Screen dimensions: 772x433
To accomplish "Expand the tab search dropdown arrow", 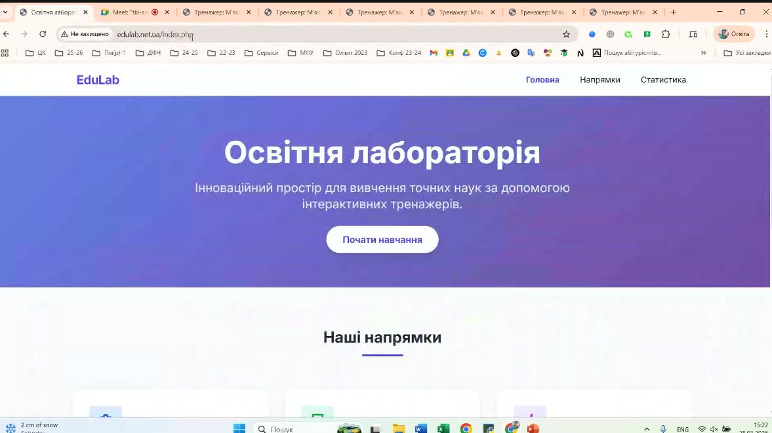I will click(6, 12).
